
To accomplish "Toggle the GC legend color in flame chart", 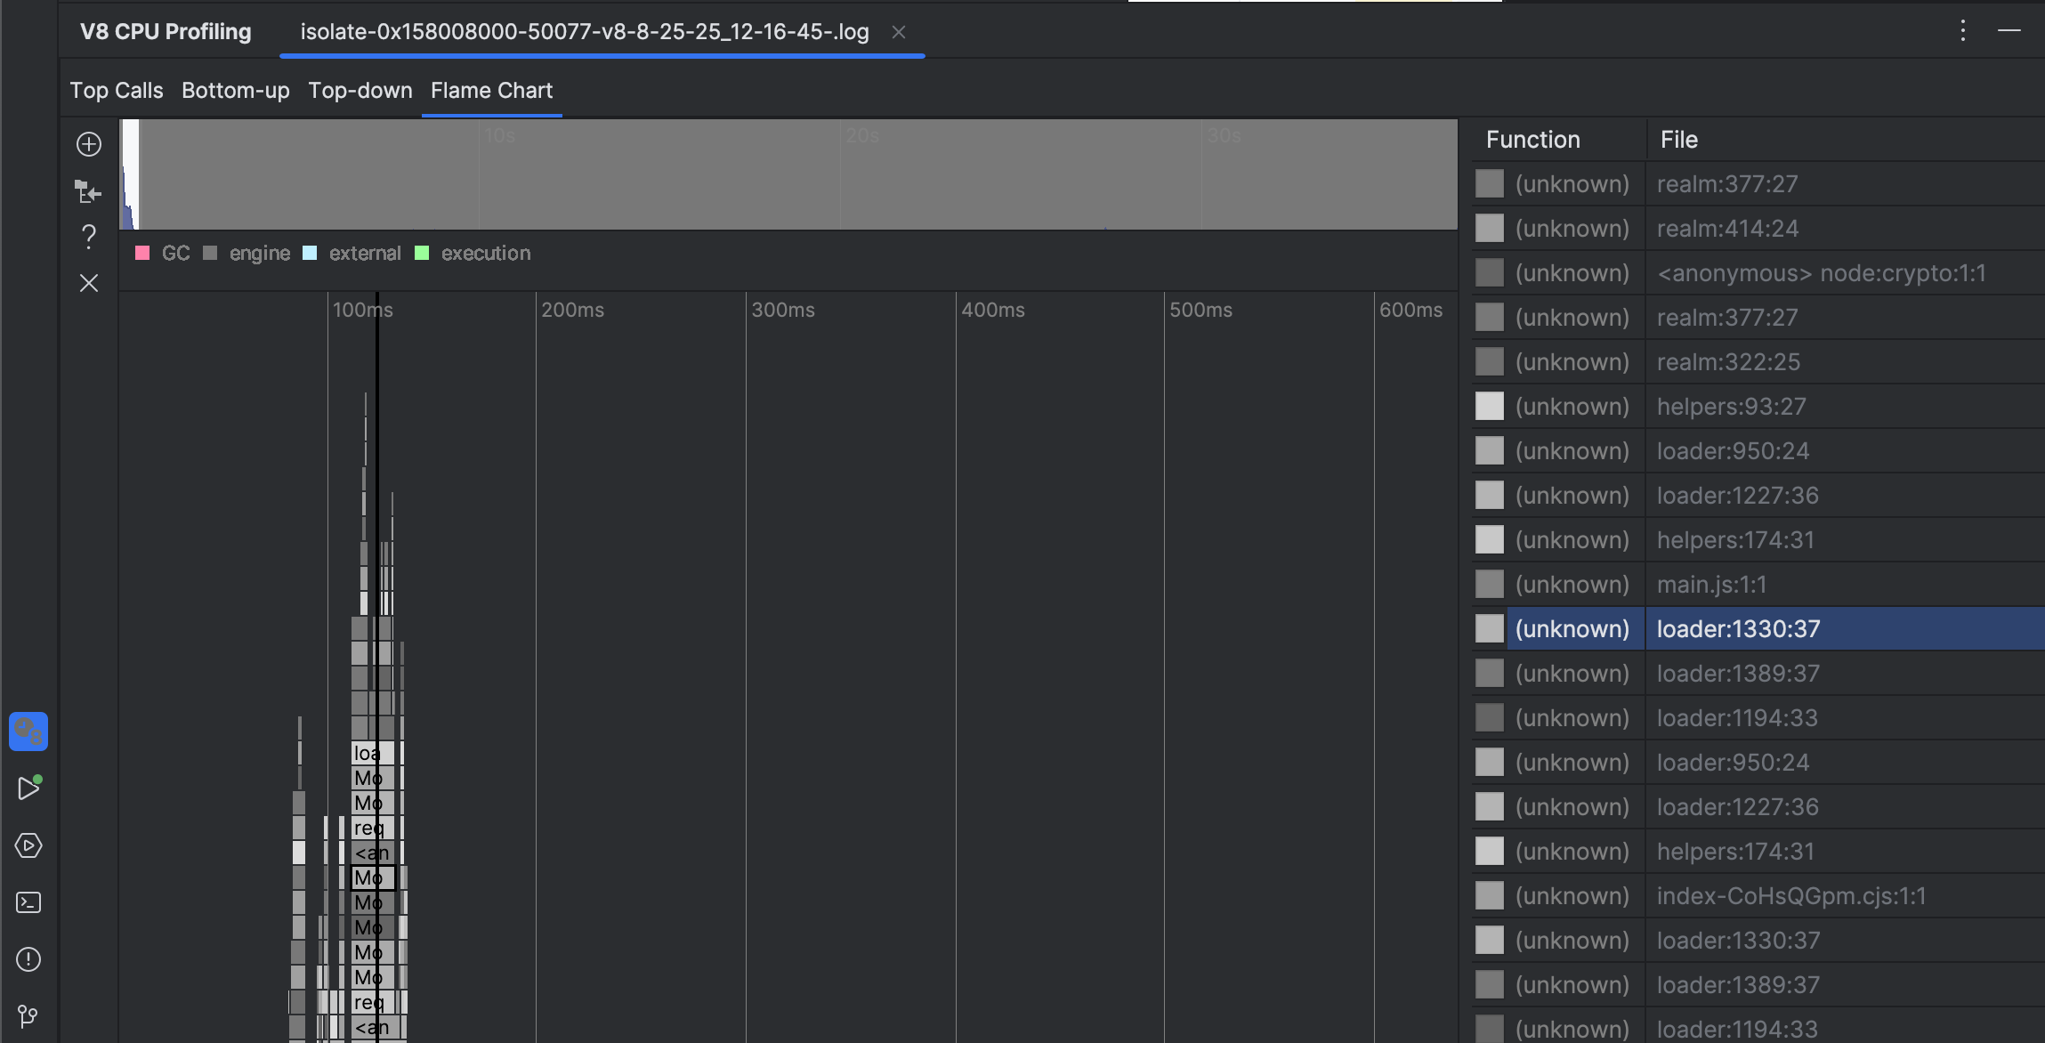I will pos(143,253).
